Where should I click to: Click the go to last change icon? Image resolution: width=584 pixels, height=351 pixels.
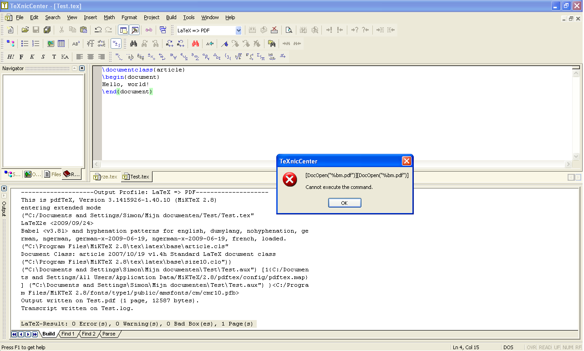[x=210, y=44]
